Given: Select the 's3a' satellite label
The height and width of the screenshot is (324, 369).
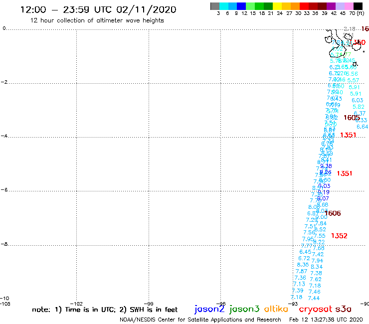Looking at the screenshot, I should [343, 309].
